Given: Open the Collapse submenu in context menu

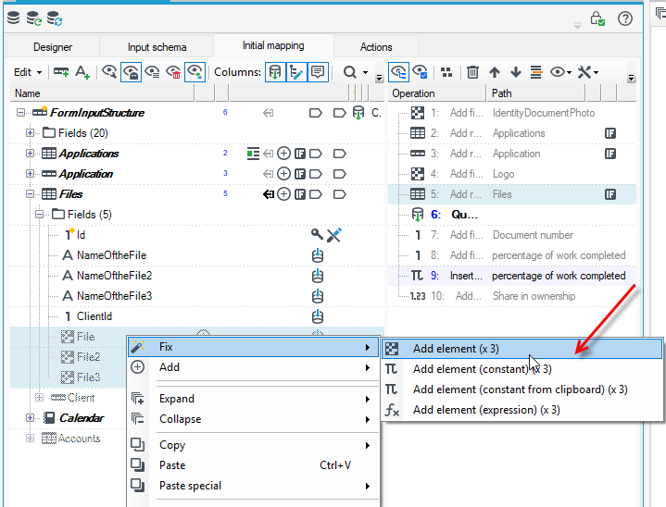Looking at the screenshot, I should (253, 419).
